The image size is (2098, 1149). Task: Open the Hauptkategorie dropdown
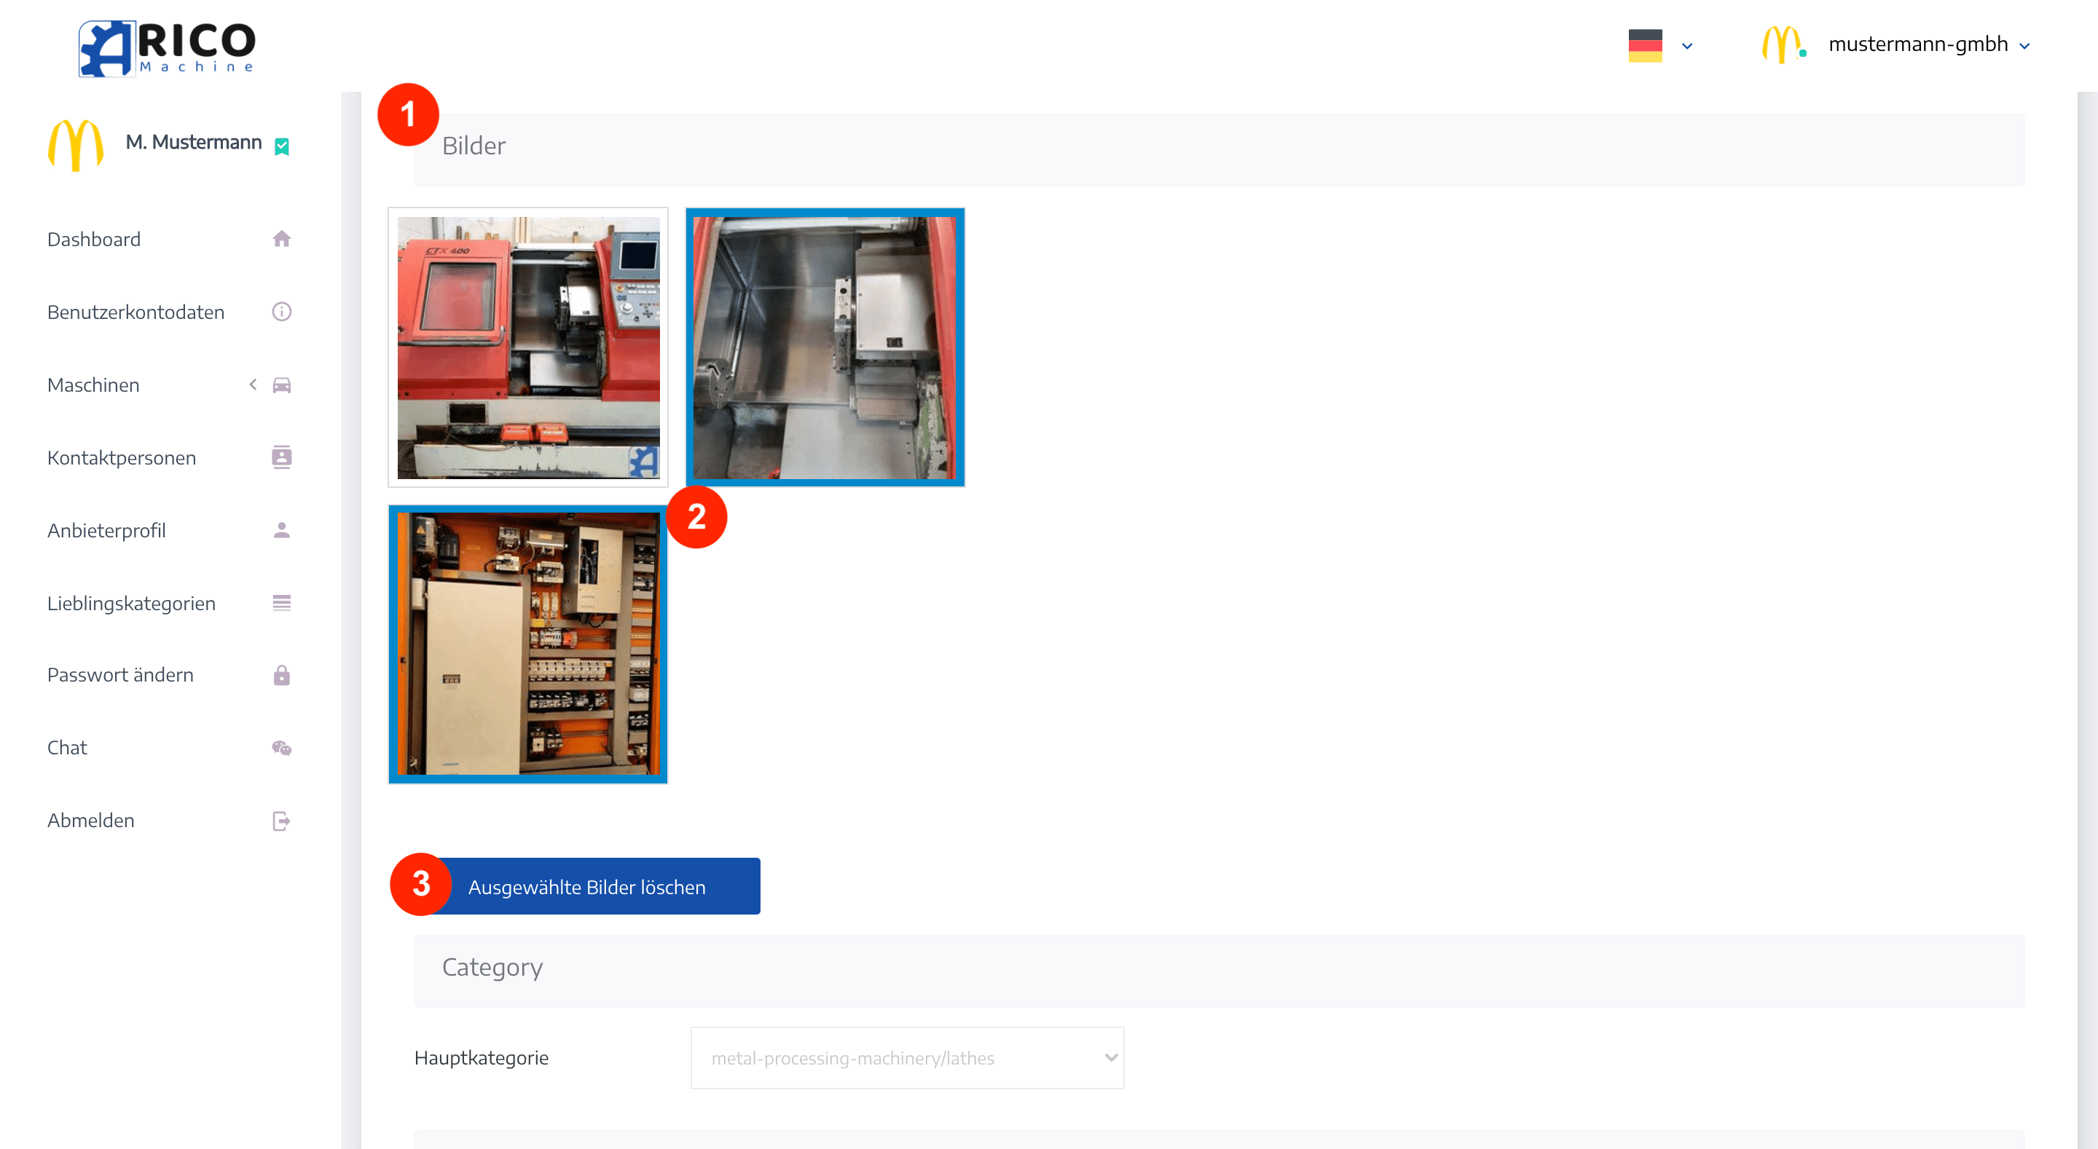907,1058
